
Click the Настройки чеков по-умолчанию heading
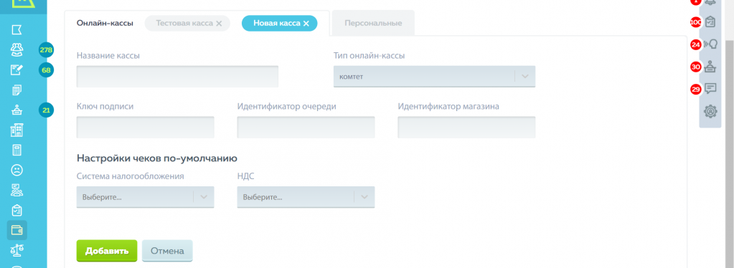tap(157, 158)
